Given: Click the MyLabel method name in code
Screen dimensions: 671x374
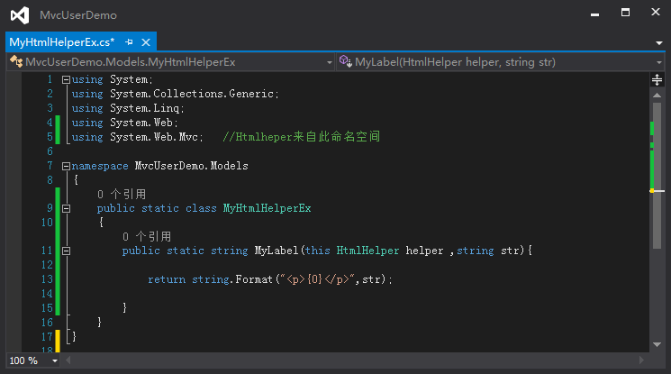Looking at the screenshot, I should pos(276,251).
